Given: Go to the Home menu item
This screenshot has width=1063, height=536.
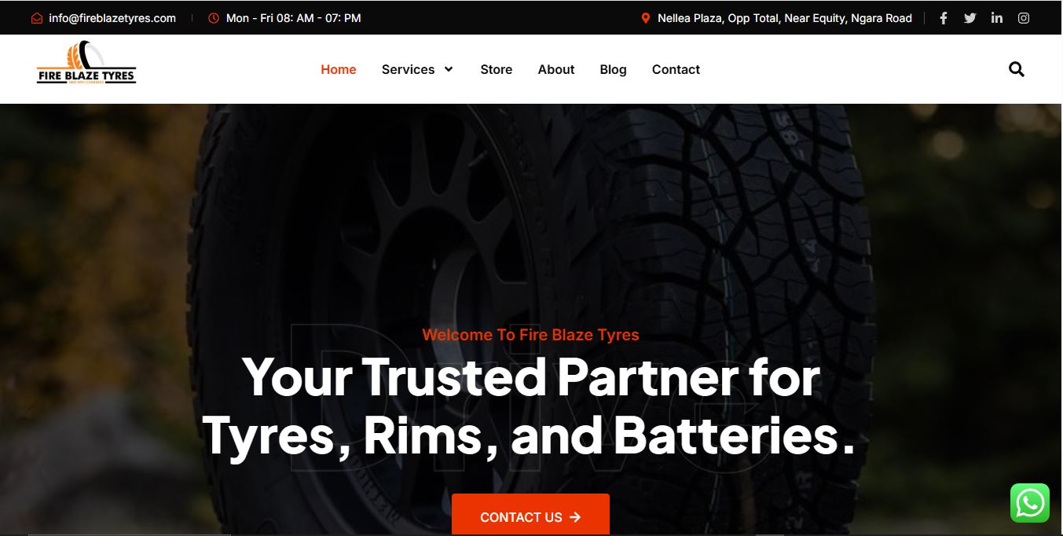Looking at the screenshot, I should (339, 69).
